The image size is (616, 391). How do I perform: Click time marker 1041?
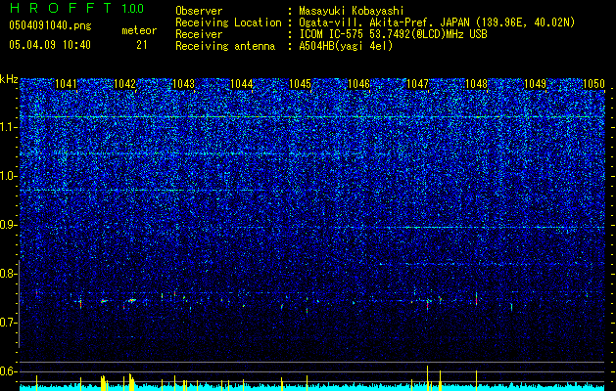click(x=66, y=84)
